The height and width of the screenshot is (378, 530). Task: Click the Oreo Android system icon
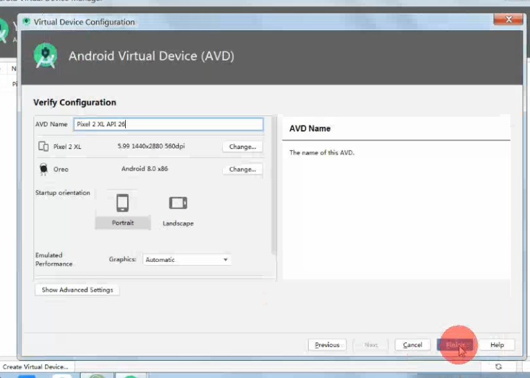[44, 169]
